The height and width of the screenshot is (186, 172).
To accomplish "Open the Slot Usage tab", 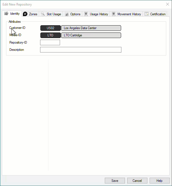I will 51,14.
